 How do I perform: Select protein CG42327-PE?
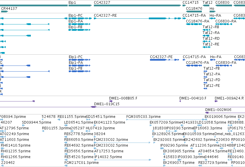(x=164, y=60)
